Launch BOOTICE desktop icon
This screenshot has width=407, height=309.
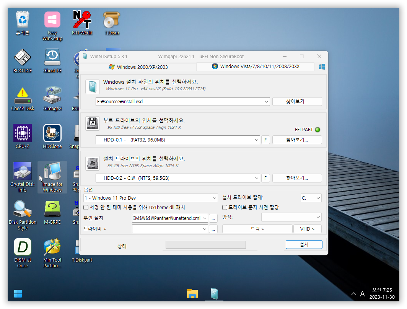click(x=23, y=61)
